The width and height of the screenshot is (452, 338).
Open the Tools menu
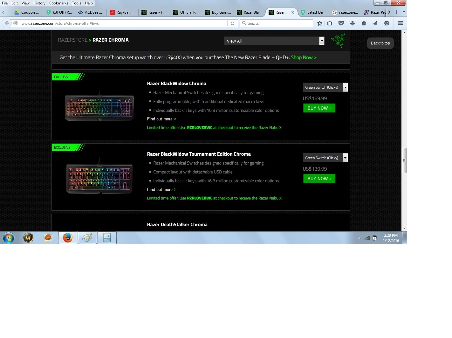[x=76, y=3]
